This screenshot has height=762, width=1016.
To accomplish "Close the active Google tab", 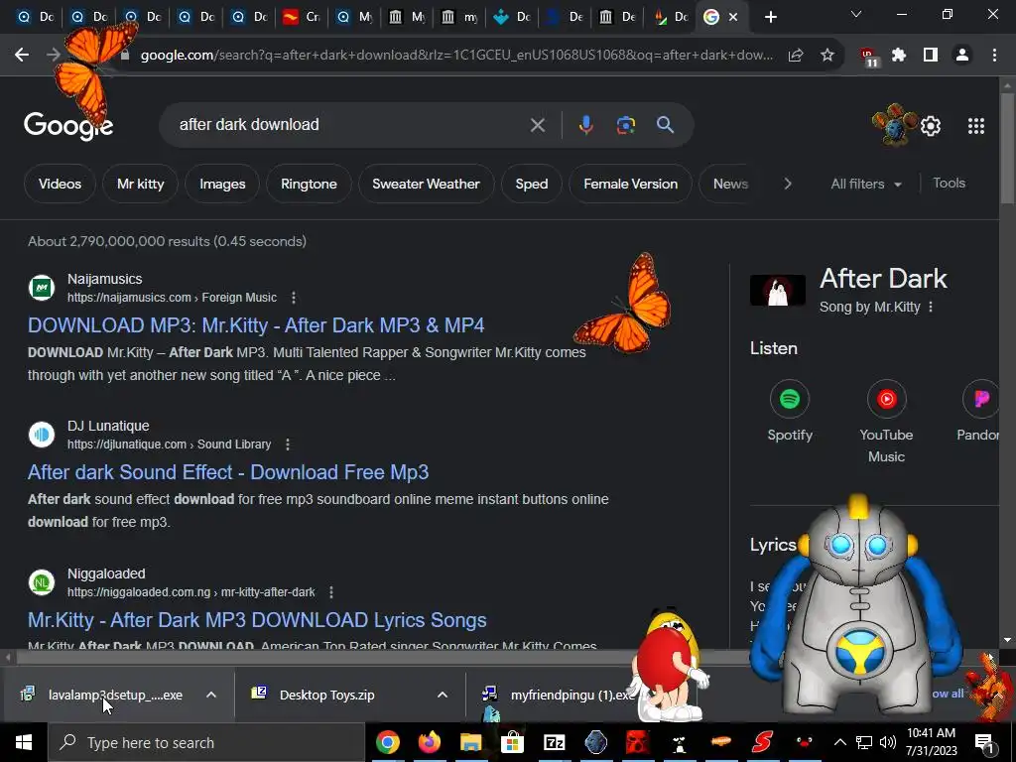I will coord(733,17).
